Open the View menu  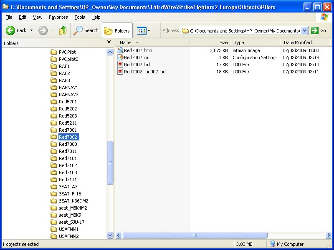click(38, 17)
